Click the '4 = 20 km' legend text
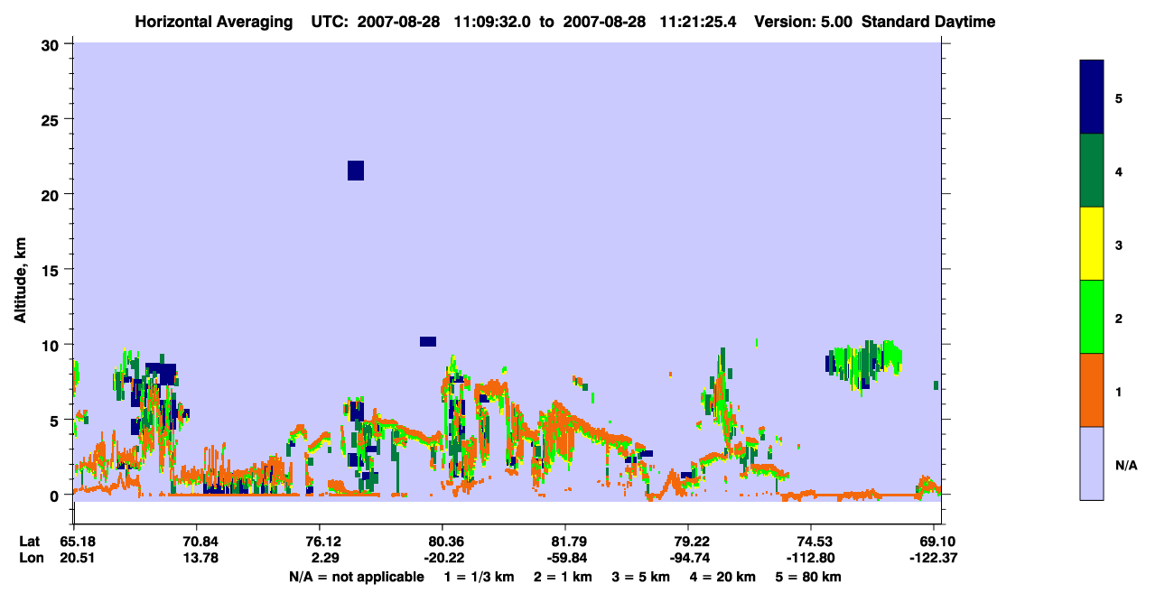 point(723,577)
